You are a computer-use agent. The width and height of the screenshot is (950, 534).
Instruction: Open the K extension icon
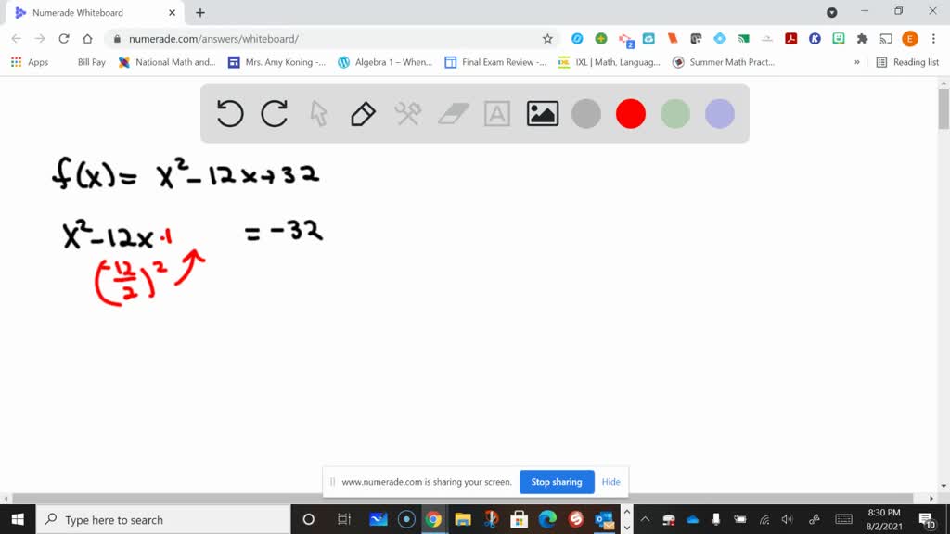[815, 39]
